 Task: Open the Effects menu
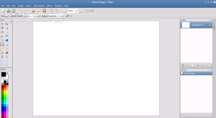[49, 6]
